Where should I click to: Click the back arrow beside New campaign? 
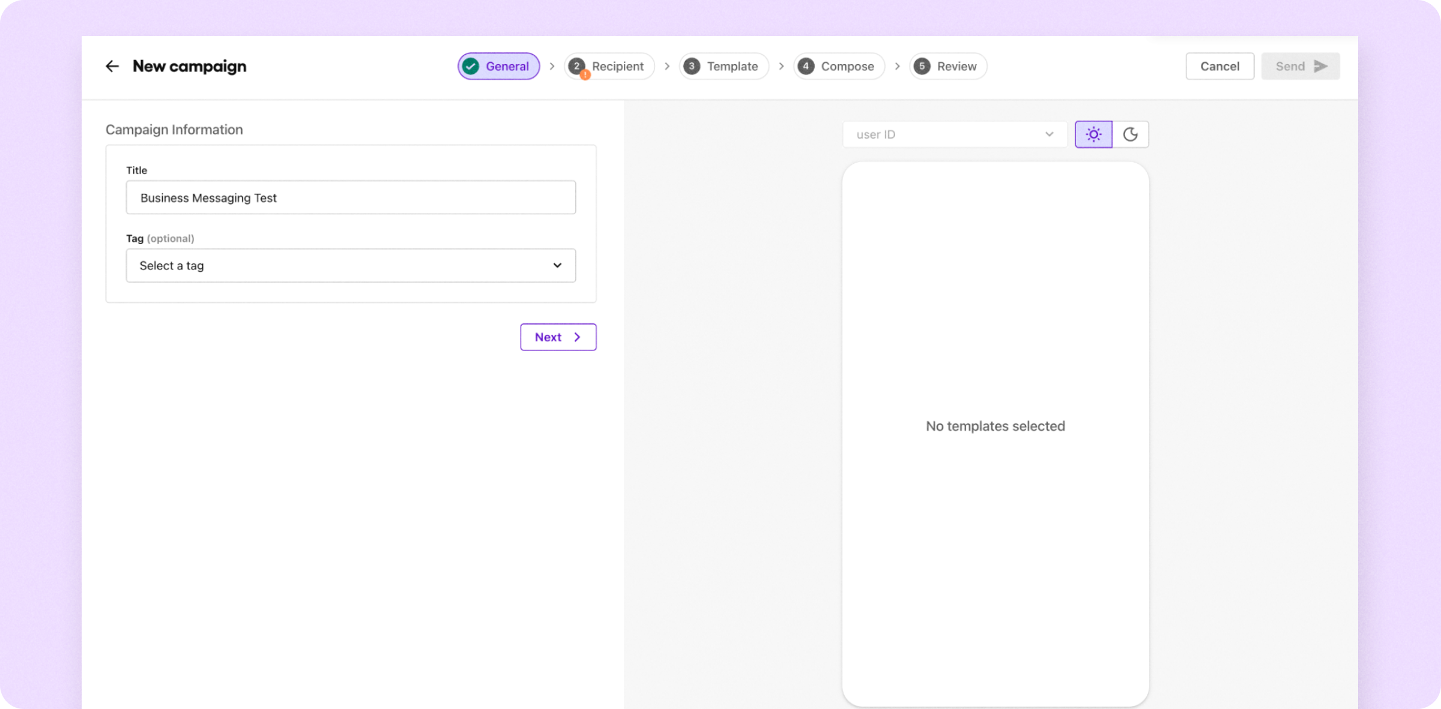(112, 66)
